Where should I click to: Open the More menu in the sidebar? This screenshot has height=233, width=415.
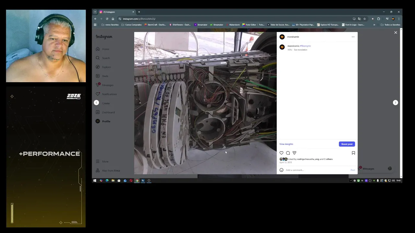pyautogui.click(x=102, y=161)
